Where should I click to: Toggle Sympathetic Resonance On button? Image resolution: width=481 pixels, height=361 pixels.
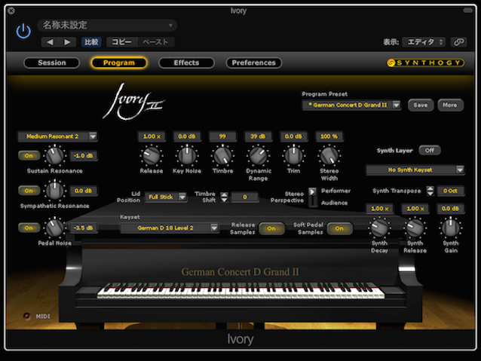(x=29, y=191)
